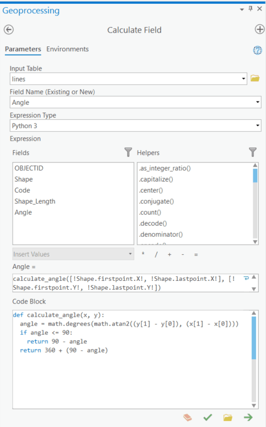Go back with the arrow icon
This screenshot has height=427, width=266.
(9, 30)
